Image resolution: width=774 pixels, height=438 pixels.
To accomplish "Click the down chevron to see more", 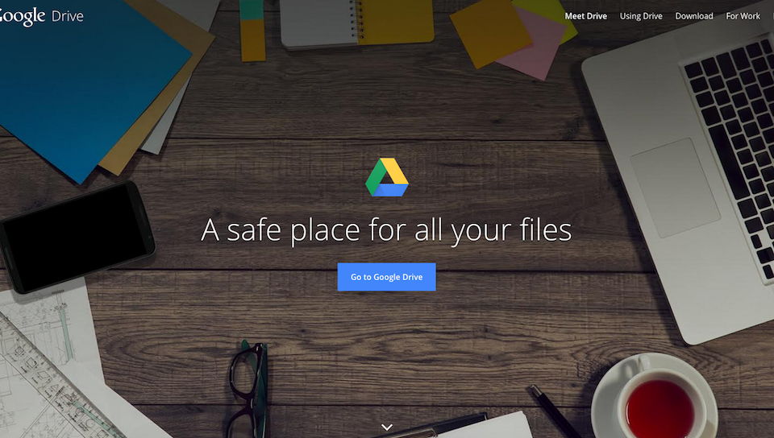I will pos(387,428).
